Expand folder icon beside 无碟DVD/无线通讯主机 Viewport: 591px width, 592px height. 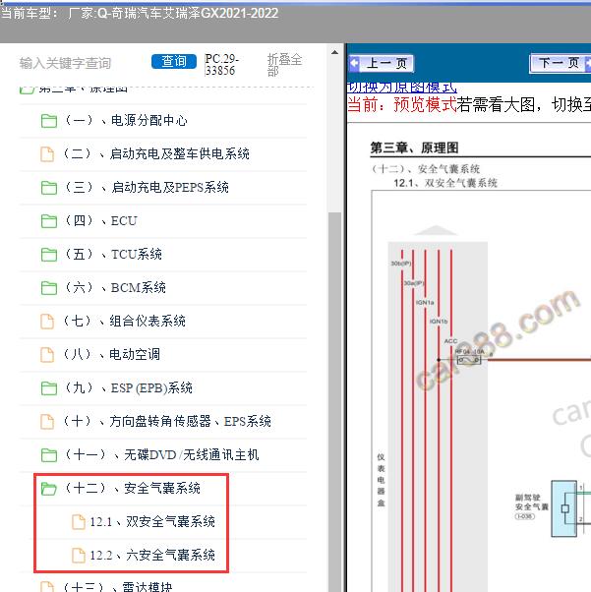(49, 455)
